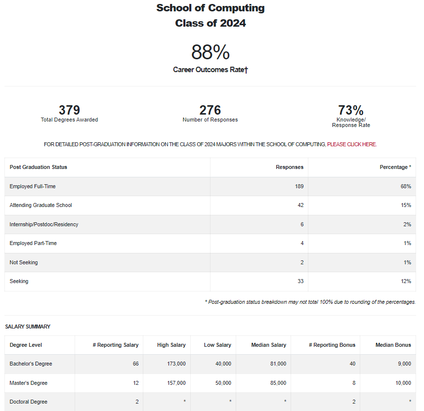The image size is (424, 411).
Task: Click the Employed Part-Time row label
Action: pos(33,243)
